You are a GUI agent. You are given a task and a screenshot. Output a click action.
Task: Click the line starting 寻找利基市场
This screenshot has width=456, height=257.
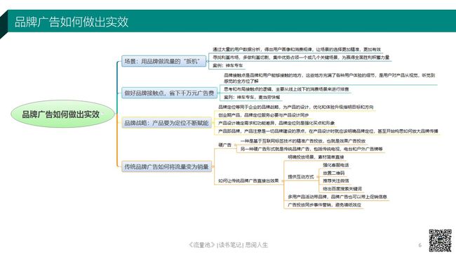pyautogui.click(x=301, y=58)
